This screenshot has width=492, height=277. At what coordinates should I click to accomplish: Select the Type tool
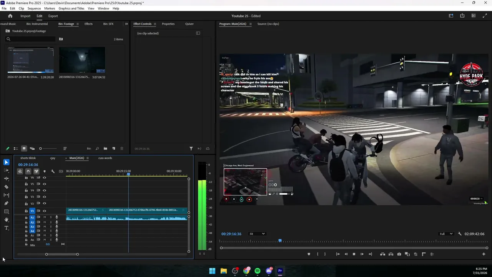click(6, 228)
